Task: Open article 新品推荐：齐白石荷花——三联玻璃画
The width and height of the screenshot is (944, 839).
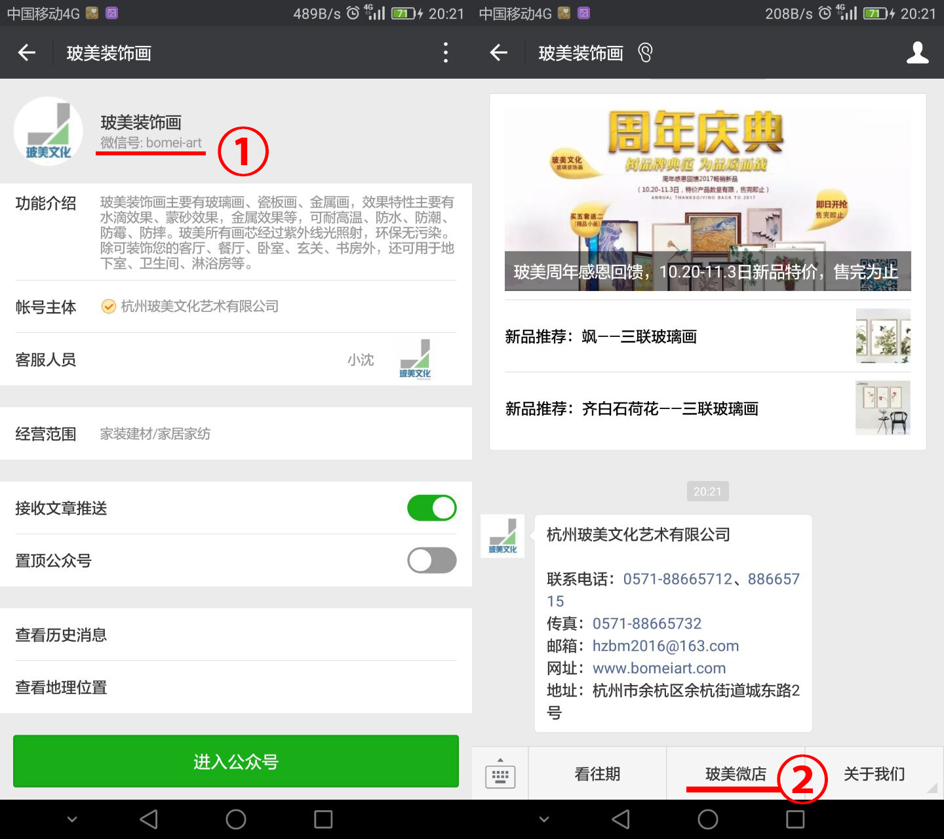Action: [708, 408]
